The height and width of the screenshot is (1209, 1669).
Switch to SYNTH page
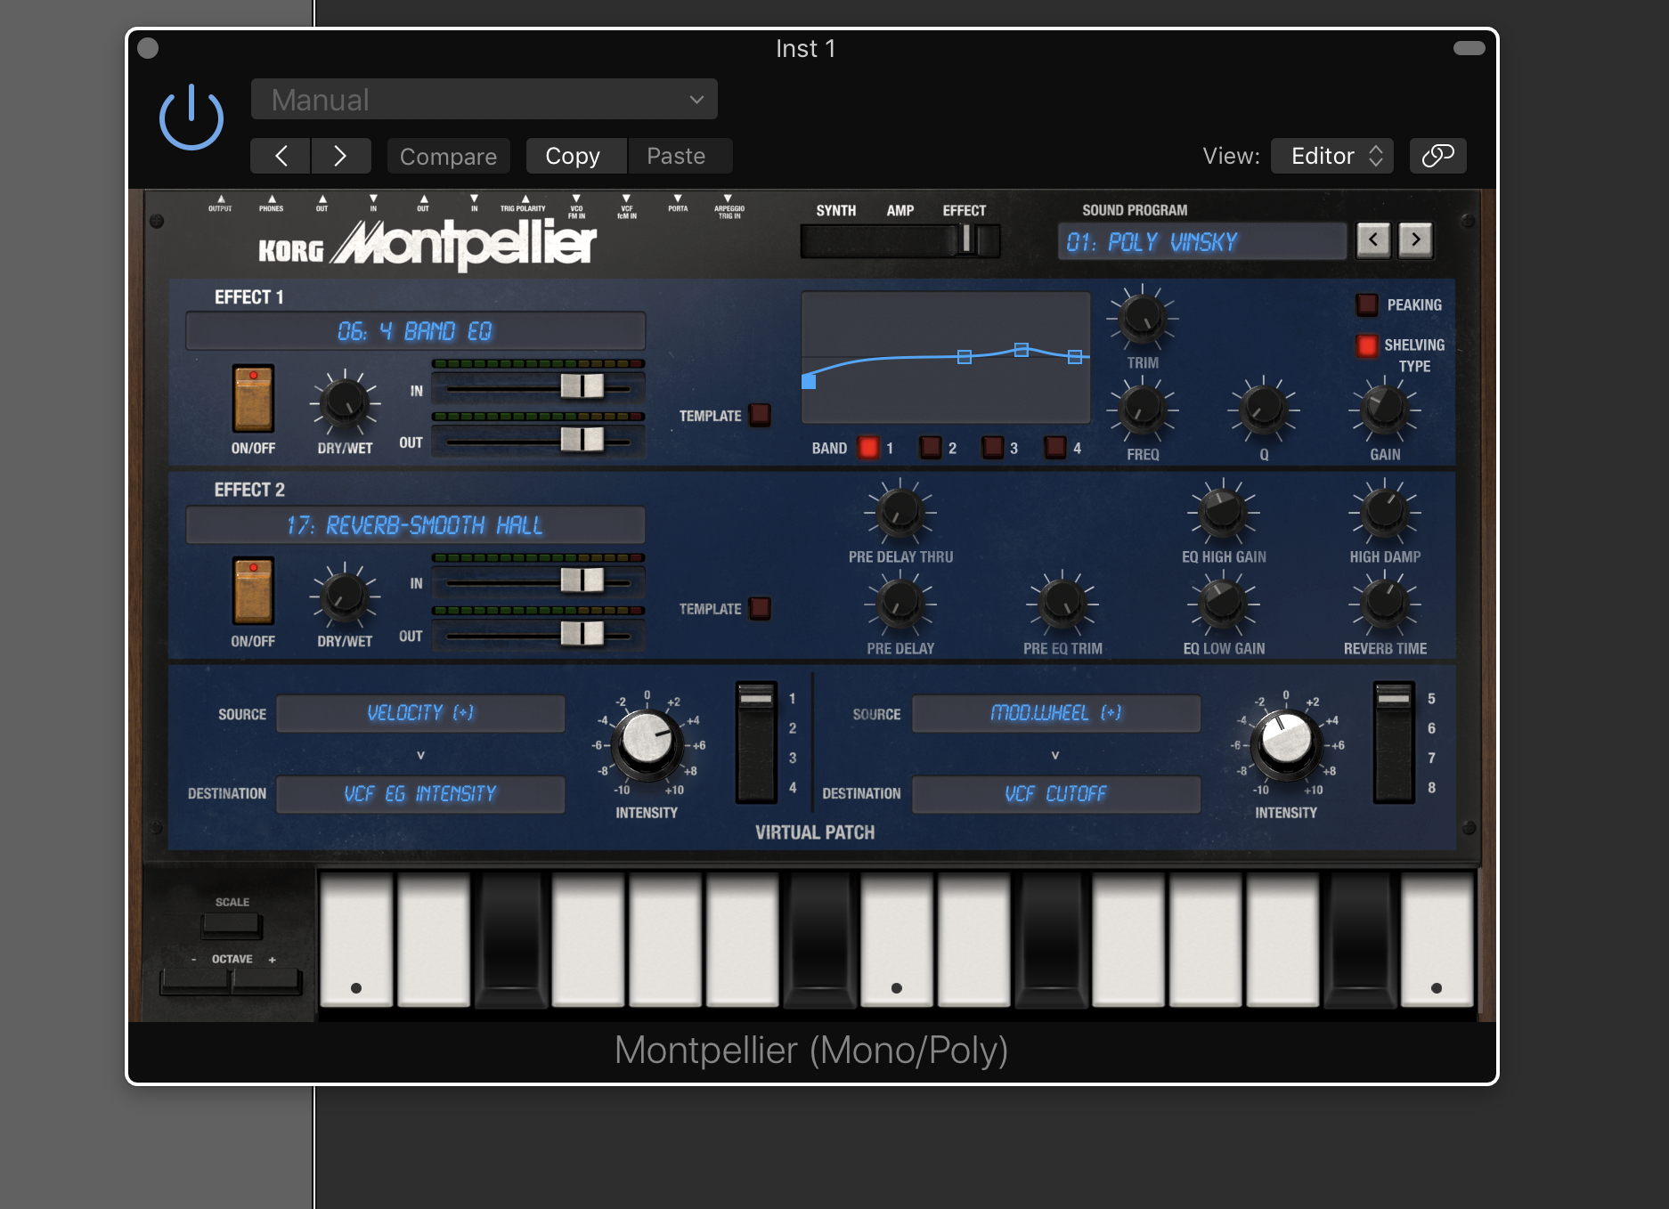tap(835, 210)
